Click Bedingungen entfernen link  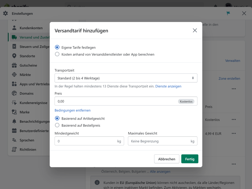point(72,111)
